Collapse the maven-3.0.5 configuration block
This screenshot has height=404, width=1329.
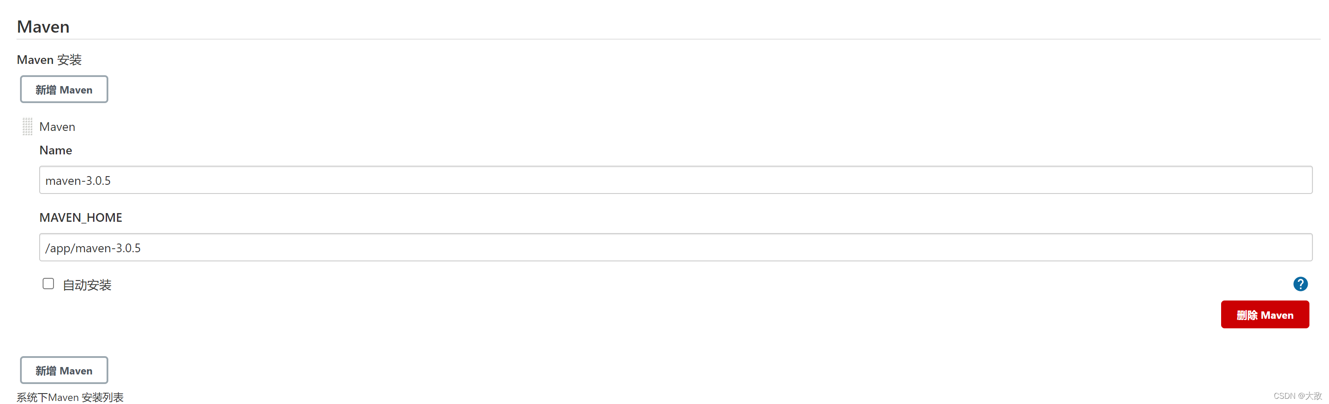(x=57, y=127)
